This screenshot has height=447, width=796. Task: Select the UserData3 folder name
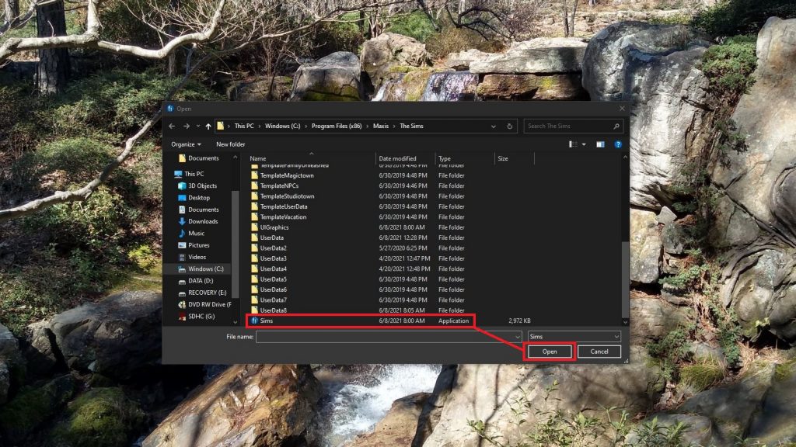[273, 258]
